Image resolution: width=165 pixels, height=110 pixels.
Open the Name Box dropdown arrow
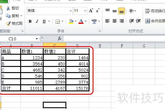click(x=37, y=39)
